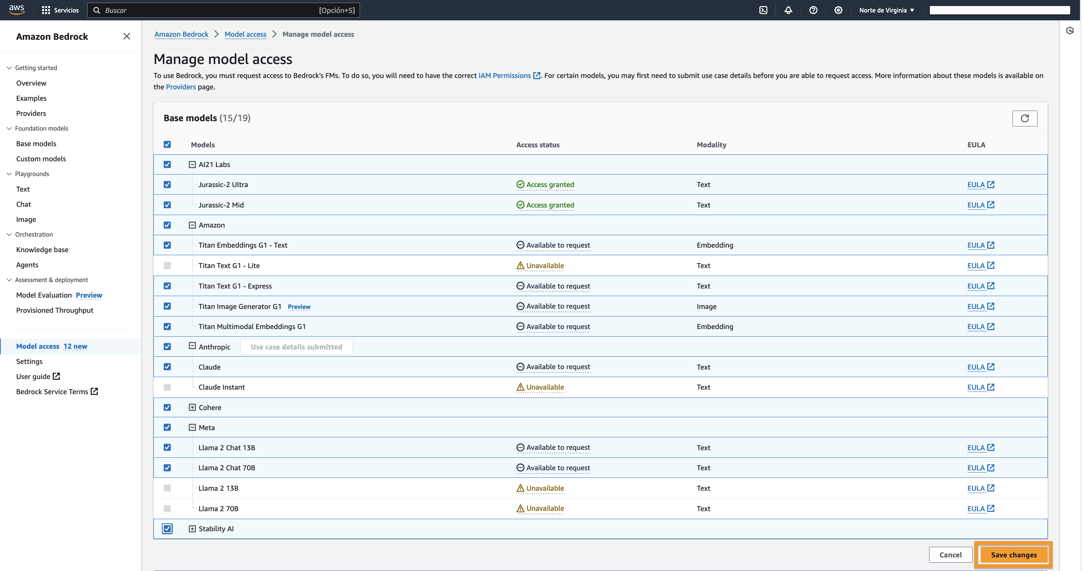Uncheck the Claude model checkbox
1083x571 pixels.
point(167,367)
